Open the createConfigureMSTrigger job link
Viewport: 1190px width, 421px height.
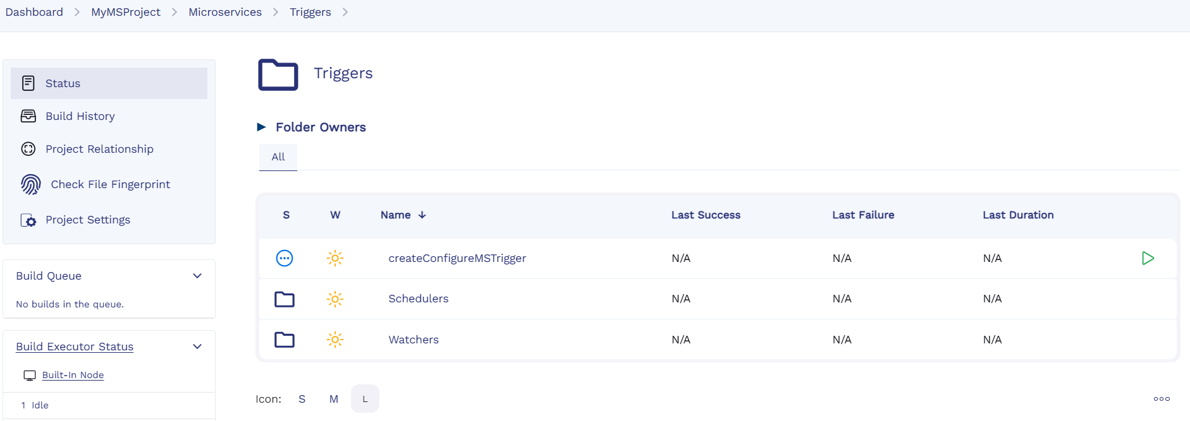(x=457, y=258)
